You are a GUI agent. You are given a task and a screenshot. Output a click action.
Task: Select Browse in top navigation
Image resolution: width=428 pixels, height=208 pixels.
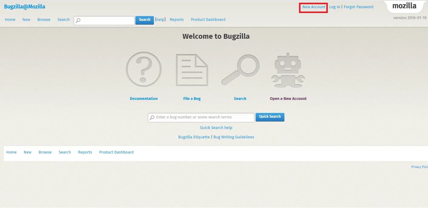pos(44,20)
